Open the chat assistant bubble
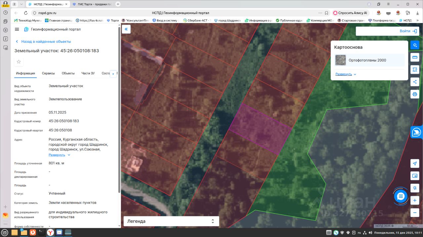The height and width of the screenshot is (237, 423). click(x=401, y=197)
